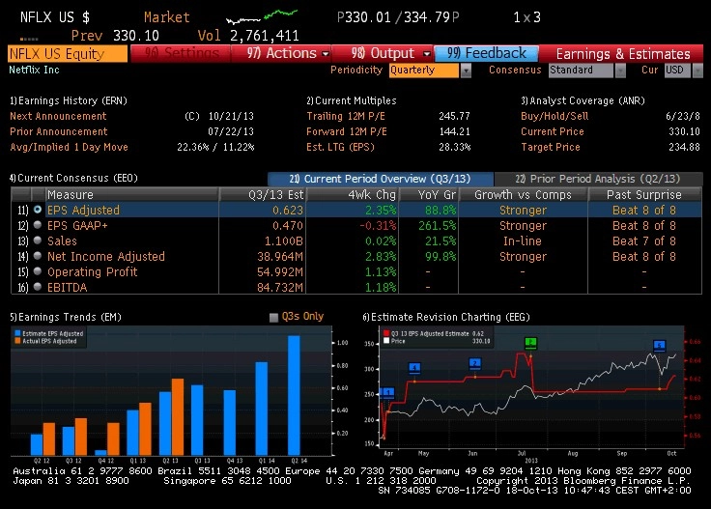Viewport: 711px width, 509px height.
Task: Open the Periodicity Quarterly dropdown
Action: [x=466, y=71]
